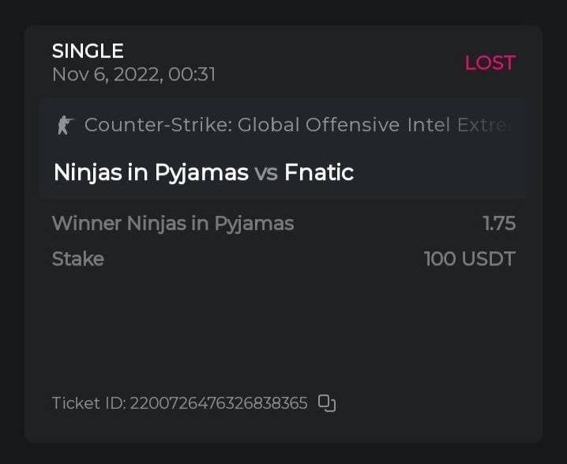Click the word 'Pyjamas' in the match title
The width and height of the screenshot is (567, 464).
[201, 173]
